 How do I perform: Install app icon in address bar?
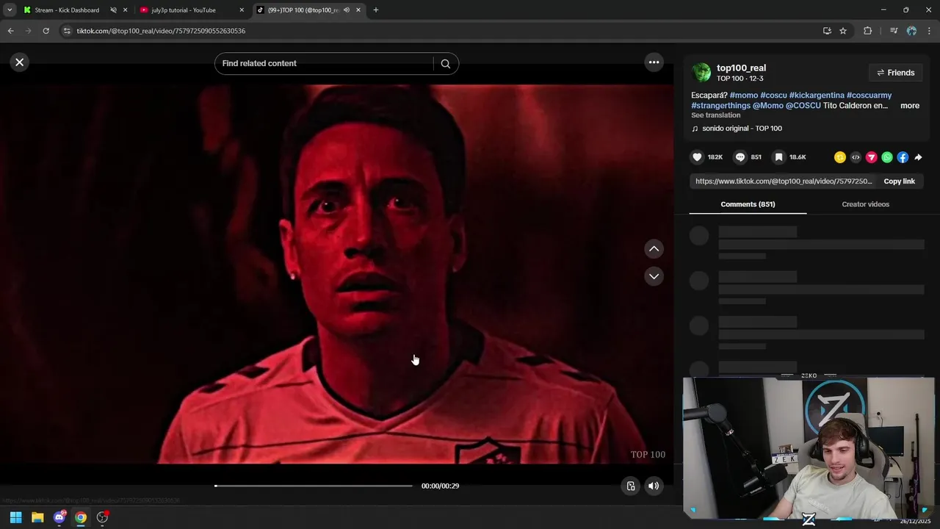pos(827,31)
